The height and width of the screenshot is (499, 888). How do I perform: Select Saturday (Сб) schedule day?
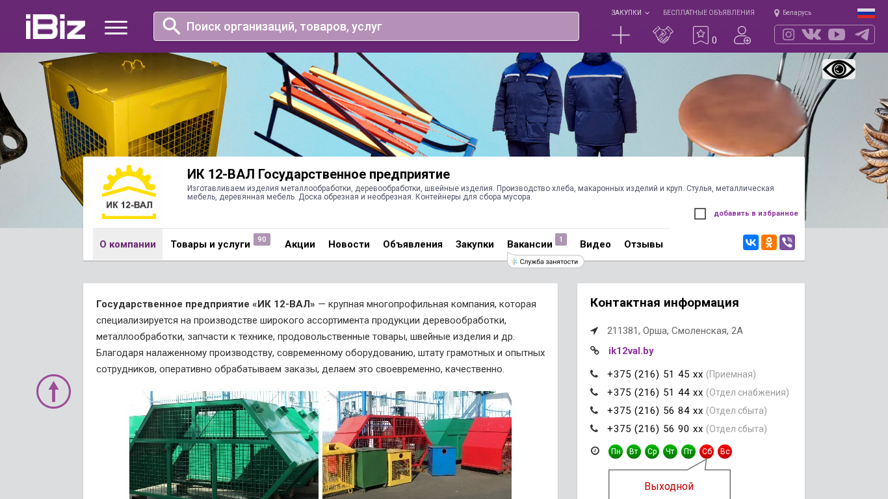point(707,452)
